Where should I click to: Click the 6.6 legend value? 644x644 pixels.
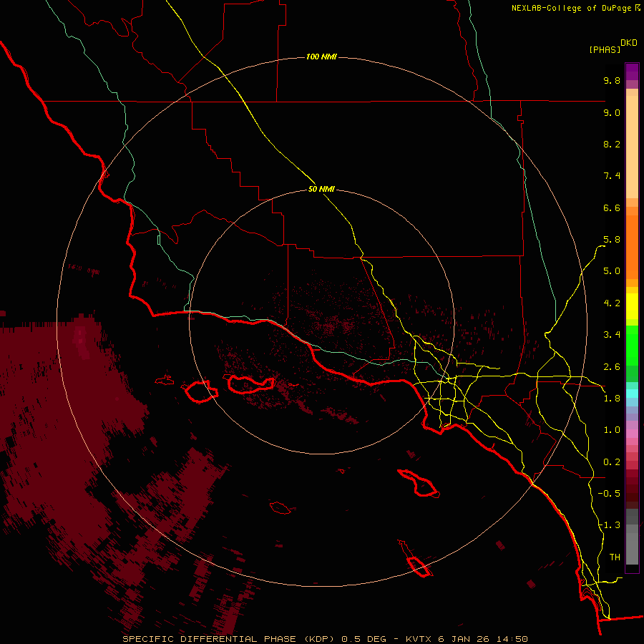tap(612, 208)
